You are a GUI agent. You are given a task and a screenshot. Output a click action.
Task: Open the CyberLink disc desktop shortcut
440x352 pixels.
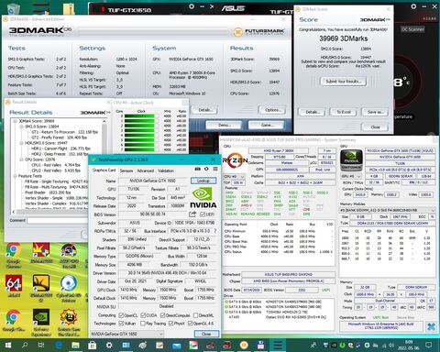(x=69, y=283)
